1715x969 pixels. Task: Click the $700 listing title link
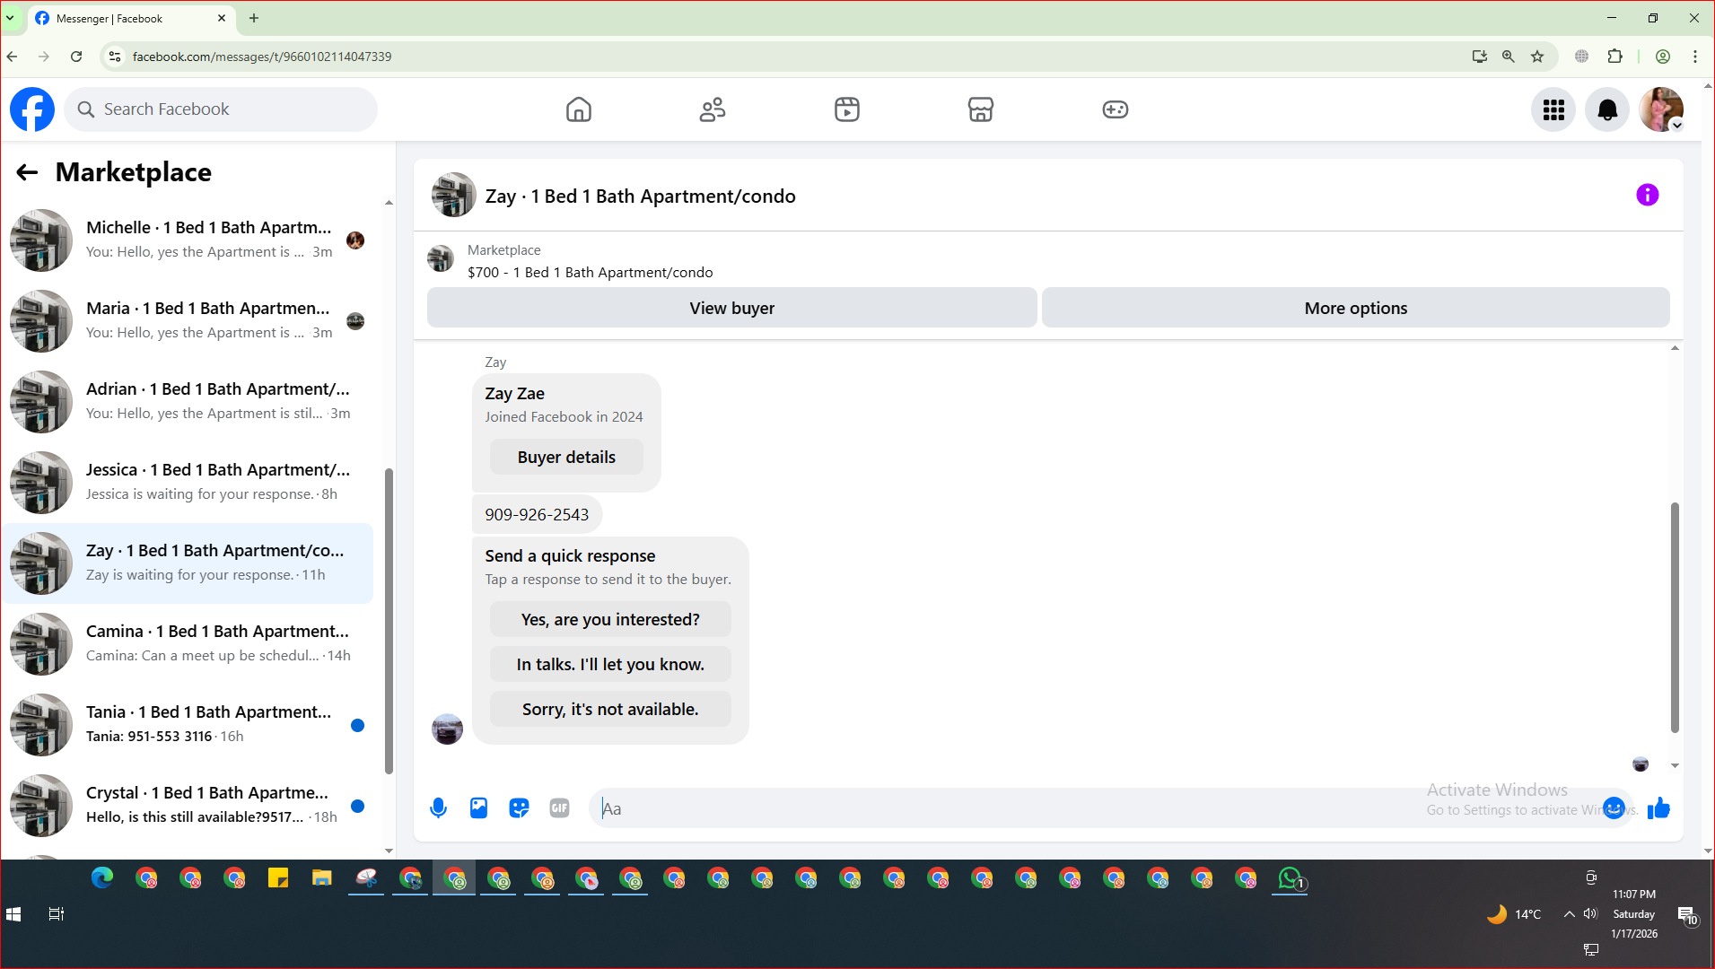(x=590, y=272)
